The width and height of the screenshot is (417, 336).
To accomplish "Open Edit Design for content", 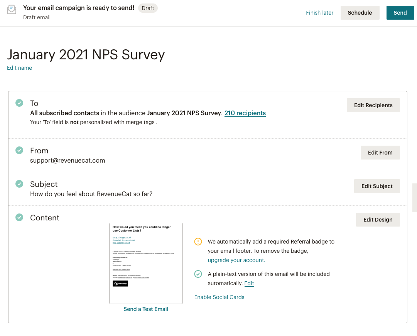I will [378, 220].
